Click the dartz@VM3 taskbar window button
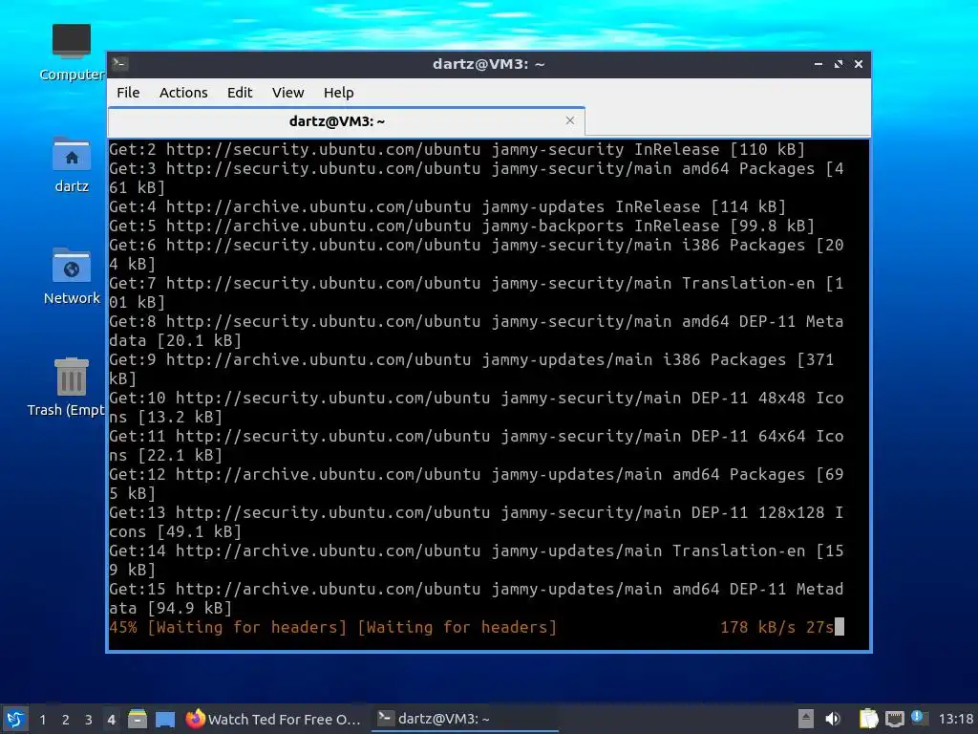Viewport: 978px width, 734px height. pyautogui.click(x=465, y=719)
